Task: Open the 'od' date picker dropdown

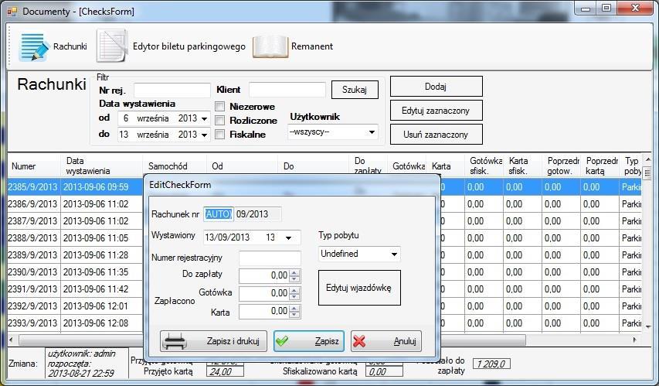Action: (204, 118)
